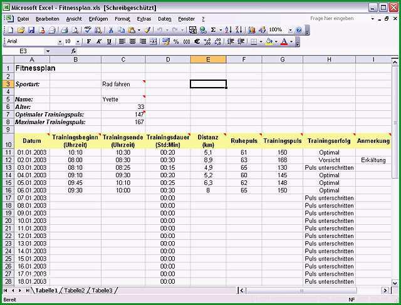Open the Bearbeiten menu
The image size is (401, 305).
coord(48,19)
